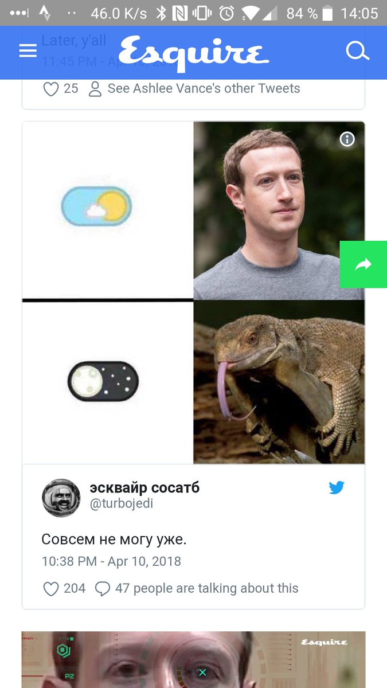Open the turbojedi astronaut avatar
The image size is (387, 688).
(61, 498)
